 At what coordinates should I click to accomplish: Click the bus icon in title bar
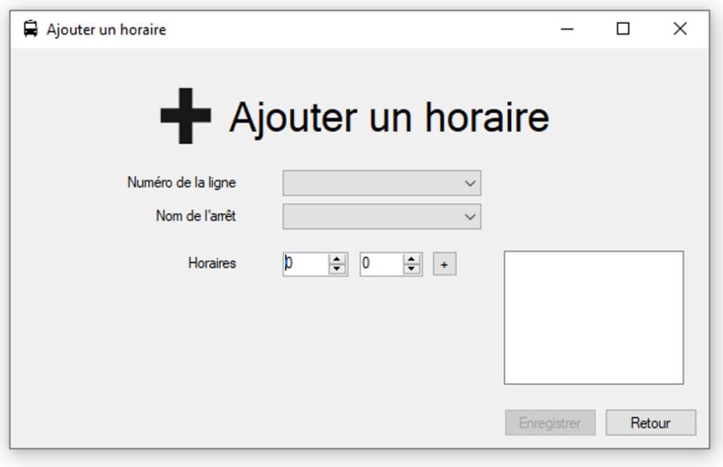(30, 29)
